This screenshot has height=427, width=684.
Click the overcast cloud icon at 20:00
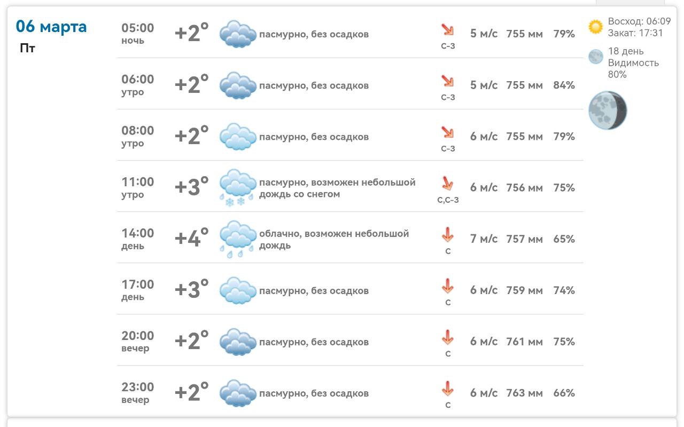pos(238,342)
